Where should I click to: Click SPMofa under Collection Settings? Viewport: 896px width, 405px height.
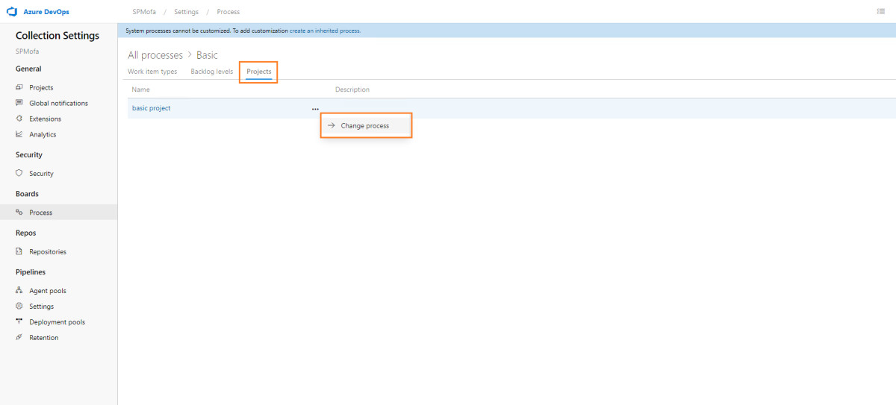(27, 51)
